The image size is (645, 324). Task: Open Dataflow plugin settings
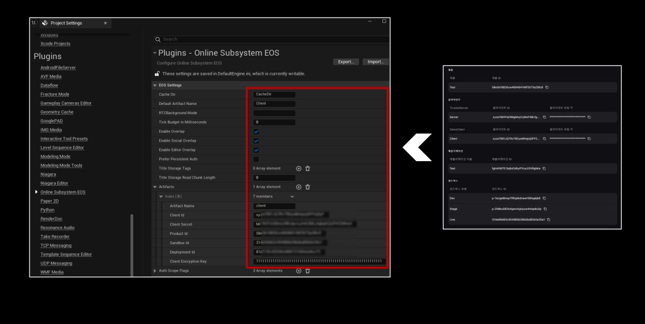click(x=49, y=85)
